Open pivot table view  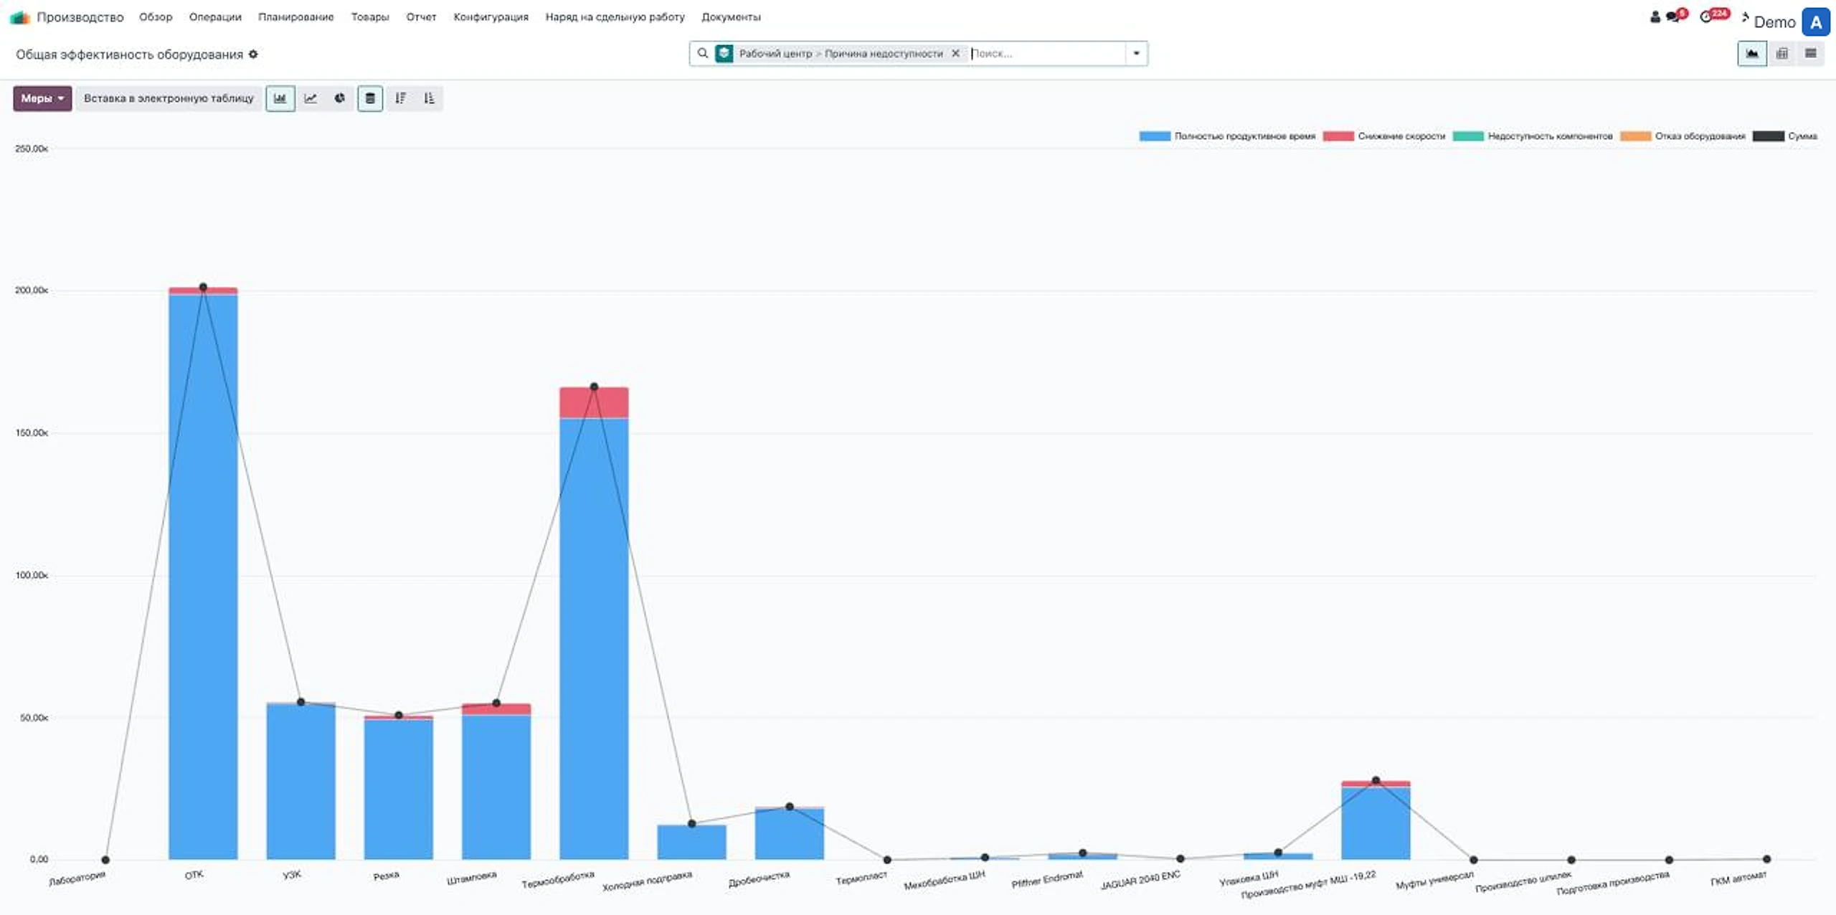(x=1781, y=53)
